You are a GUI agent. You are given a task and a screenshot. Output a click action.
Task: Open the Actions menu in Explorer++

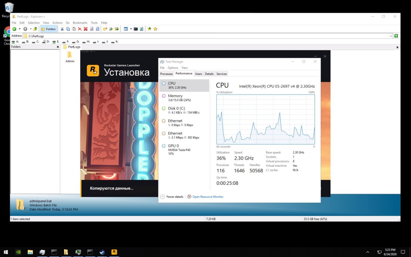57,23
